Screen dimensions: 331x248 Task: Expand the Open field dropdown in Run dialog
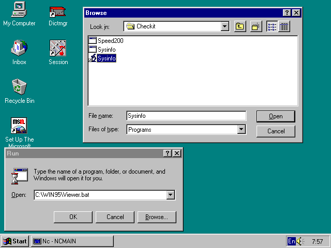pos(171,195)
